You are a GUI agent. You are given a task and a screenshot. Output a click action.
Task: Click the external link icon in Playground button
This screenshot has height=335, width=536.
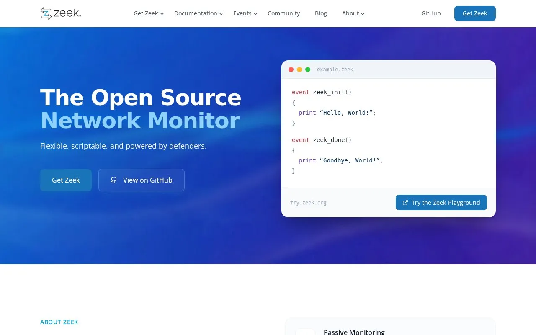405,203
